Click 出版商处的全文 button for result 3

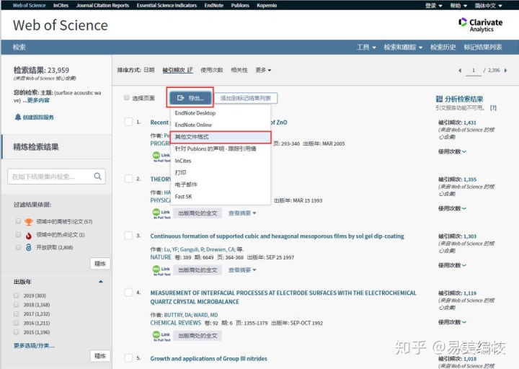pyautogui.click(x=198, y=270)
